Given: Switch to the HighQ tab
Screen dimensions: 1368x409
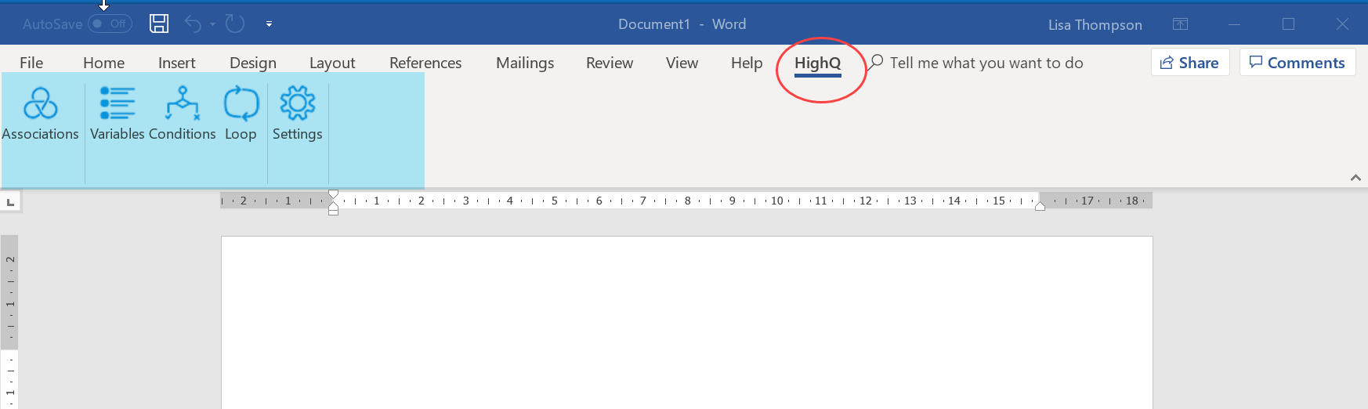Looking at the screenshot, I should (817, 63).
